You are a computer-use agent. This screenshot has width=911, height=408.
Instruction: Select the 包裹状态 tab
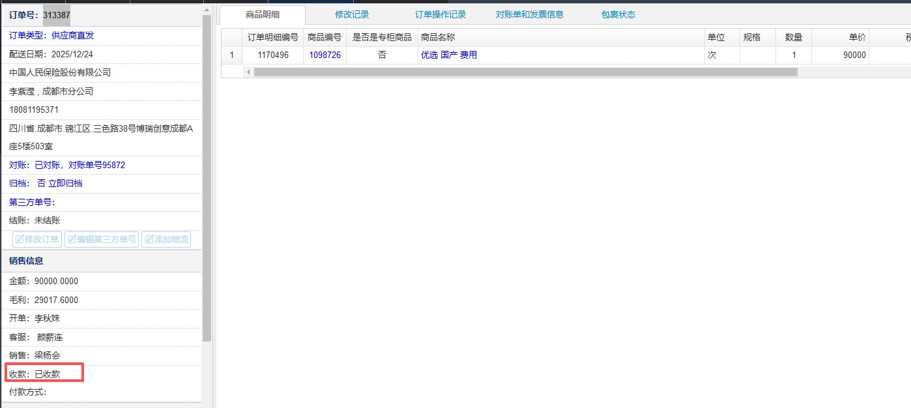618,14
